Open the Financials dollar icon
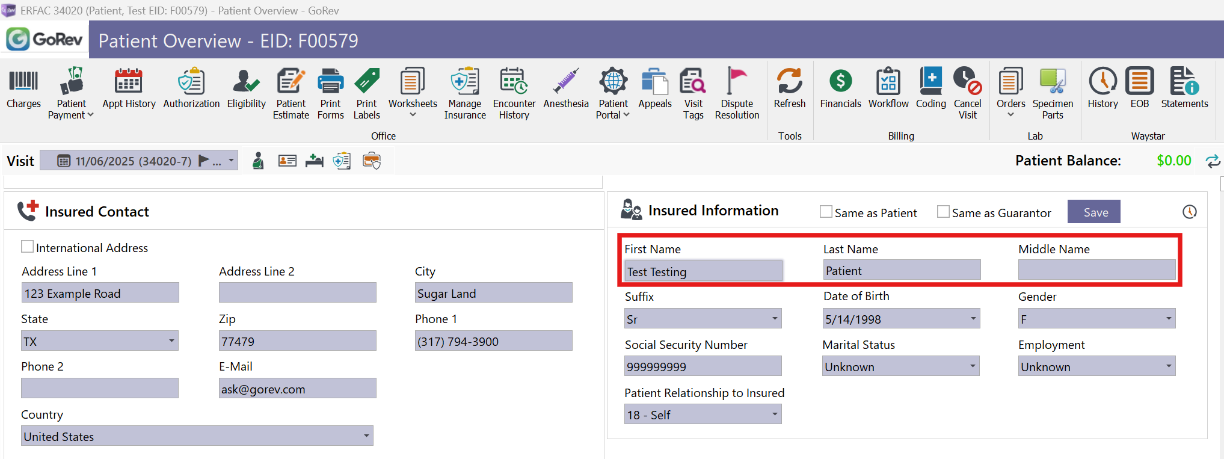The width and height of the screenshot is (1224, 459). click(x=840, y=82)
